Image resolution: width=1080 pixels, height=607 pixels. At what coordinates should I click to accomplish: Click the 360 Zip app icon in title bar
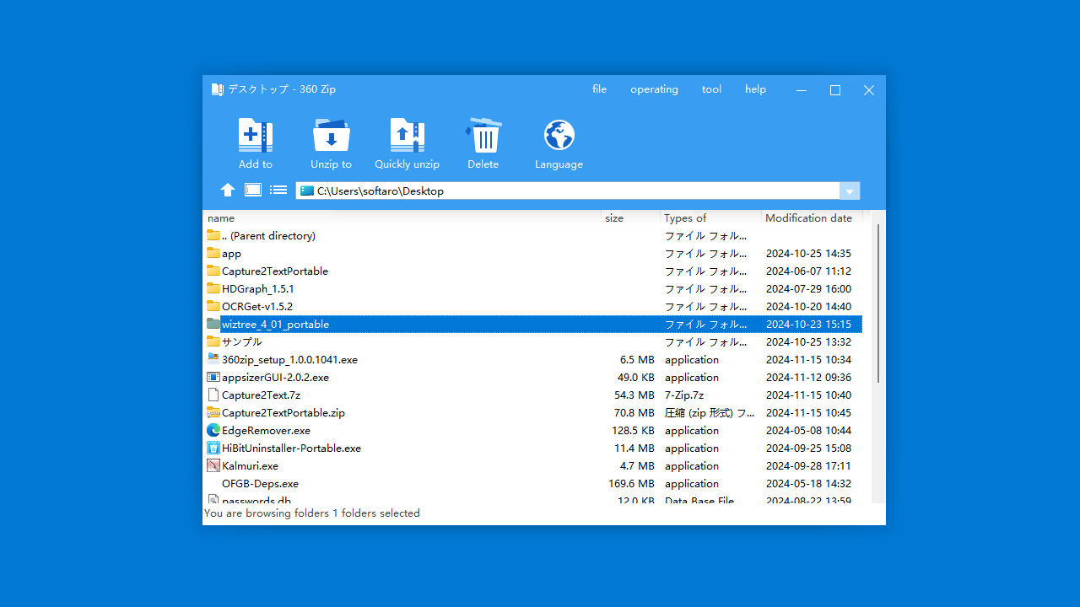[217, 89]
